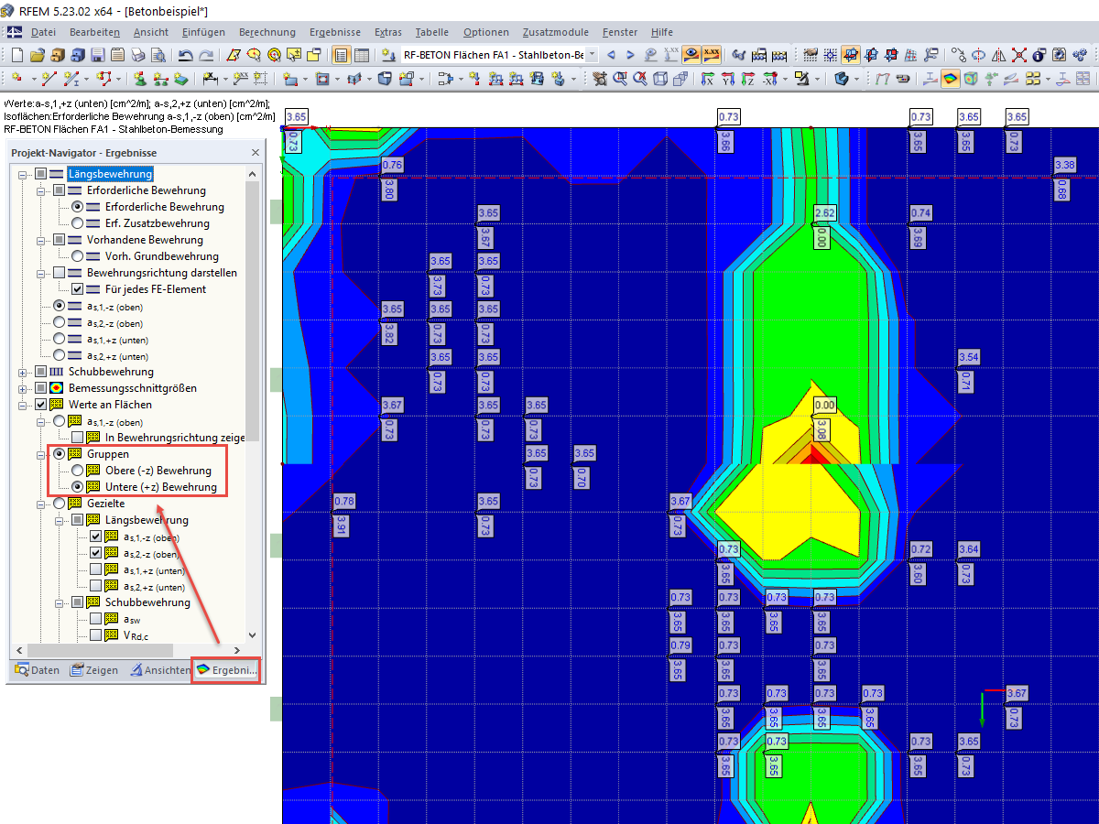This screenshot has width=1099, height=824.
Task: Click the view in X direction icon
Action: click(707, 79)
